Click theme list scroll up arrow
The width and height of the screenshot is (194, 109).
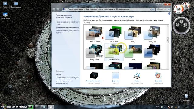(x=168, y=26)
